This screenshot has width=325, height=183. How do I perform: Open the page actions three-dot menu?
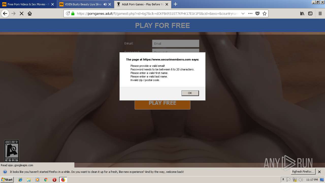[x=250, y=13]
